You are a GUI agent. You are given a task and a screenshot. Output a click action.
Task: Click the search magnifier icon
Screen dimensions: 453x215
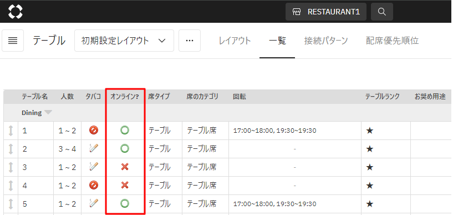(382, 12)
